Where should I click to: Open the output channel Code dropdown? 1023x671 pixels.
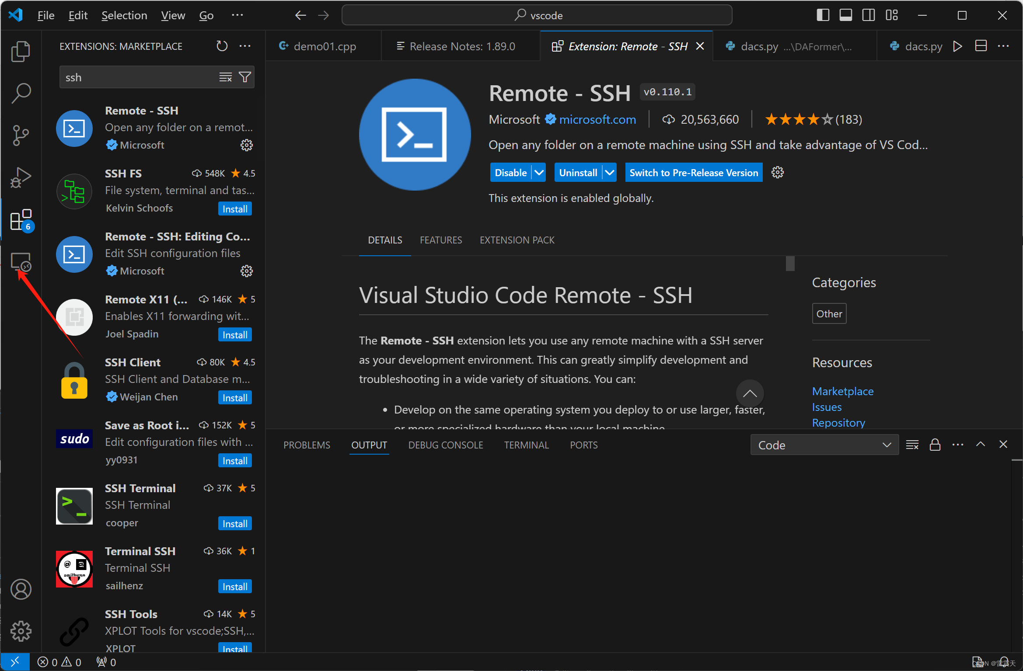824,445
